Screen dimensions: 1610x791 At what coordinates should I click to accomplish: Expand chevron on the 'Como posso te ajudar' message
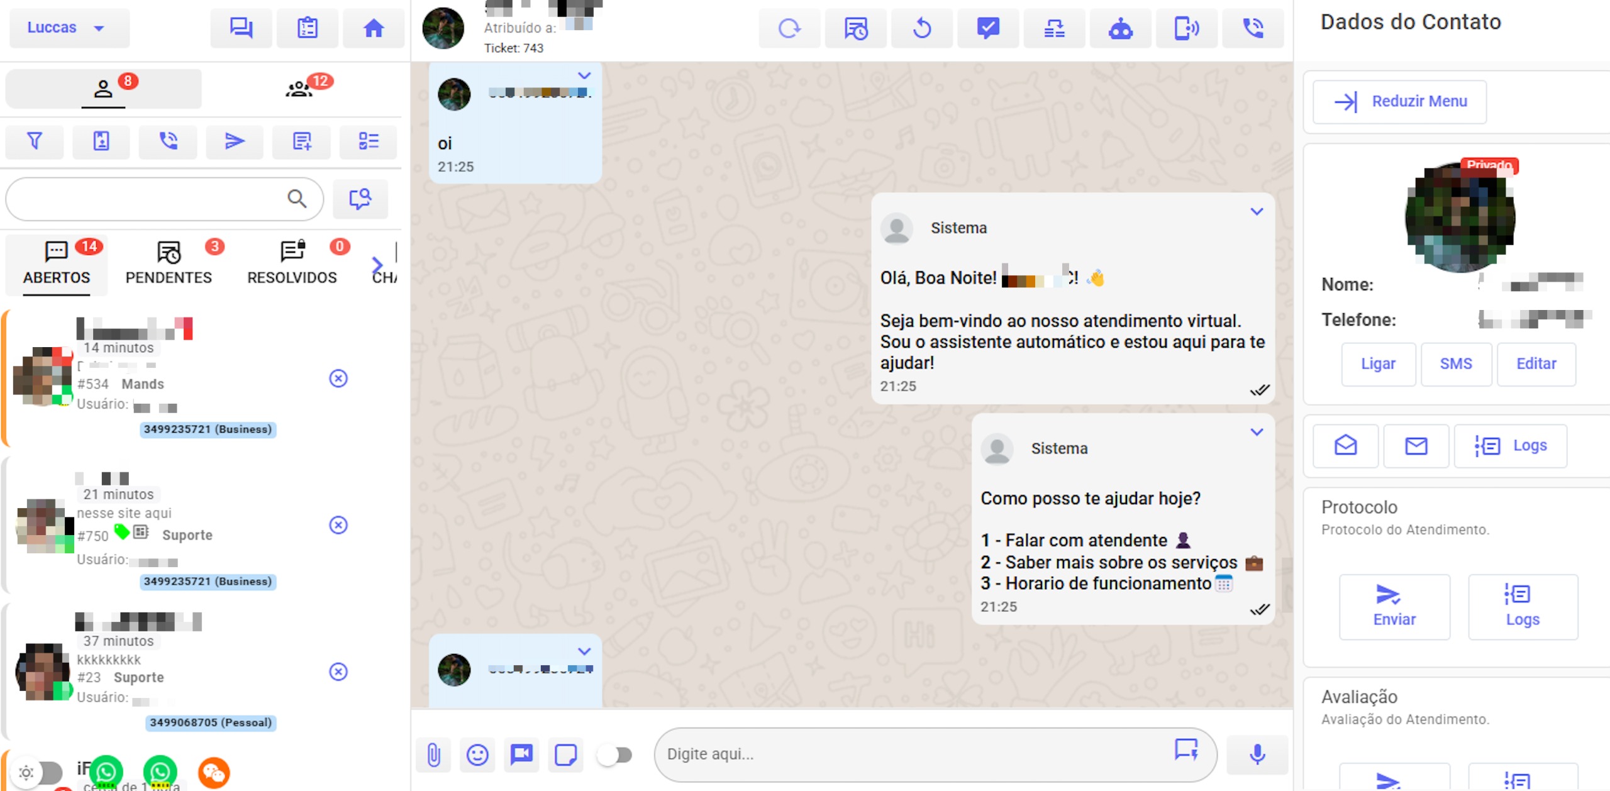point(1256,432)
